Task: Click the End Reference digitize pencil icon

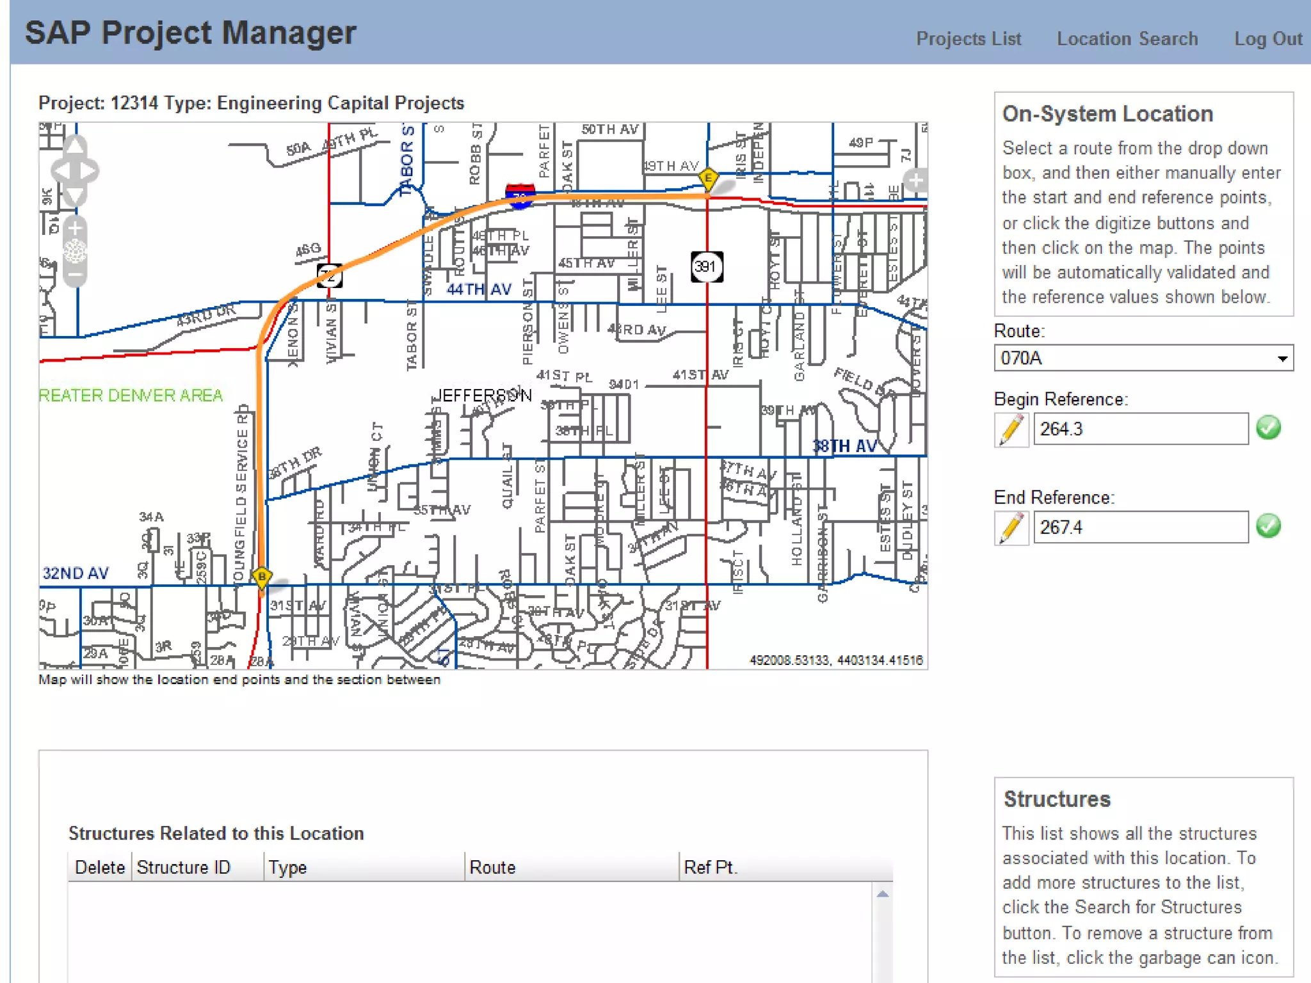Action: tap(1011, 528)
